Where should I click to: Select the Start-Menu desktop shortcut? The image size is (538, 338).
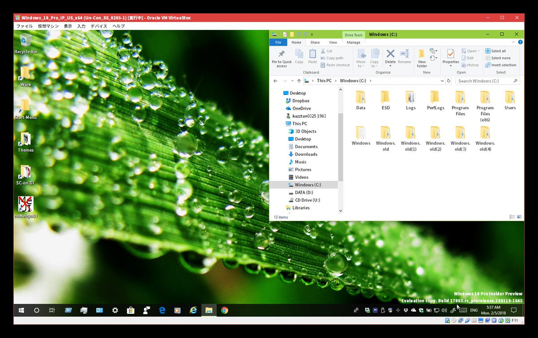click(x=26, y=110)
